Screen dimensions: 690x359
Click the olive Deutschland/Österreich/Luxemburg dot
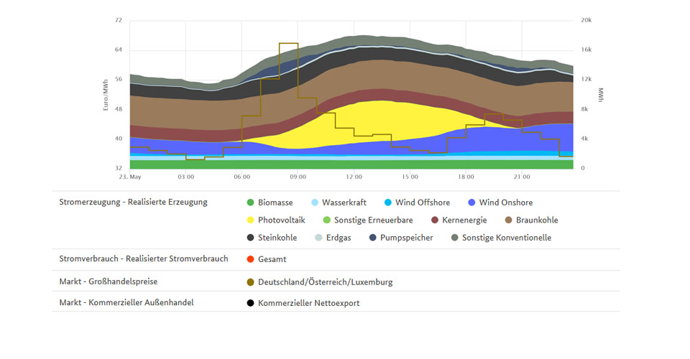tap(250, 282)
